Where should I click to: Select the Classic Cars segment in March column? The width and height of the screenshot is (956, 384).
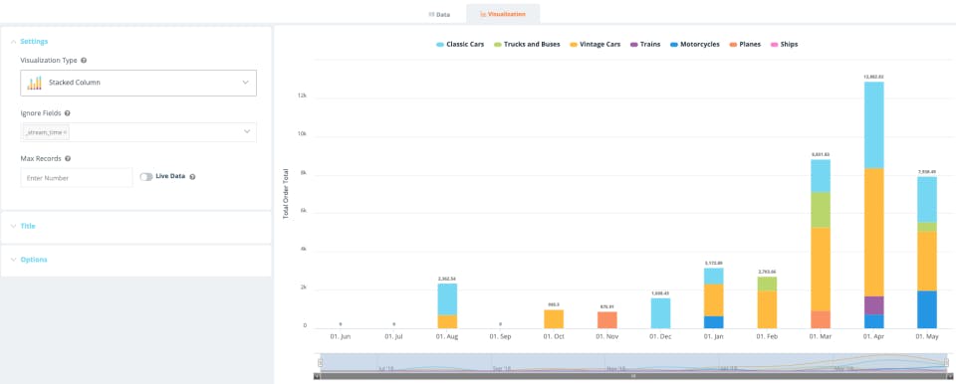pyautogui.click(x=821, y=175)
